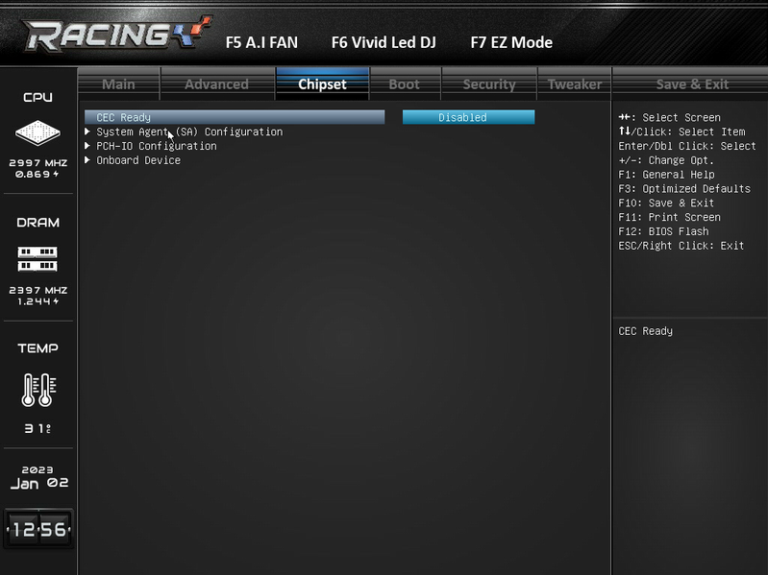Open the Boot tab
Screen dimensions: 768x575
pyautogui.click(x=405, y=84)
